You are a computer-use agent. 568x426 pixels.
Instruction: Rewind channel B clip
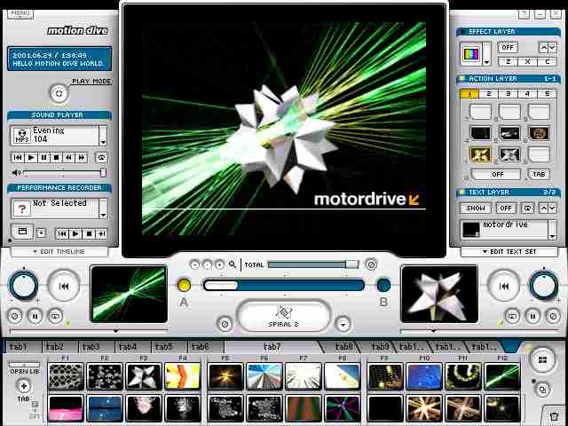pos(503,286)
